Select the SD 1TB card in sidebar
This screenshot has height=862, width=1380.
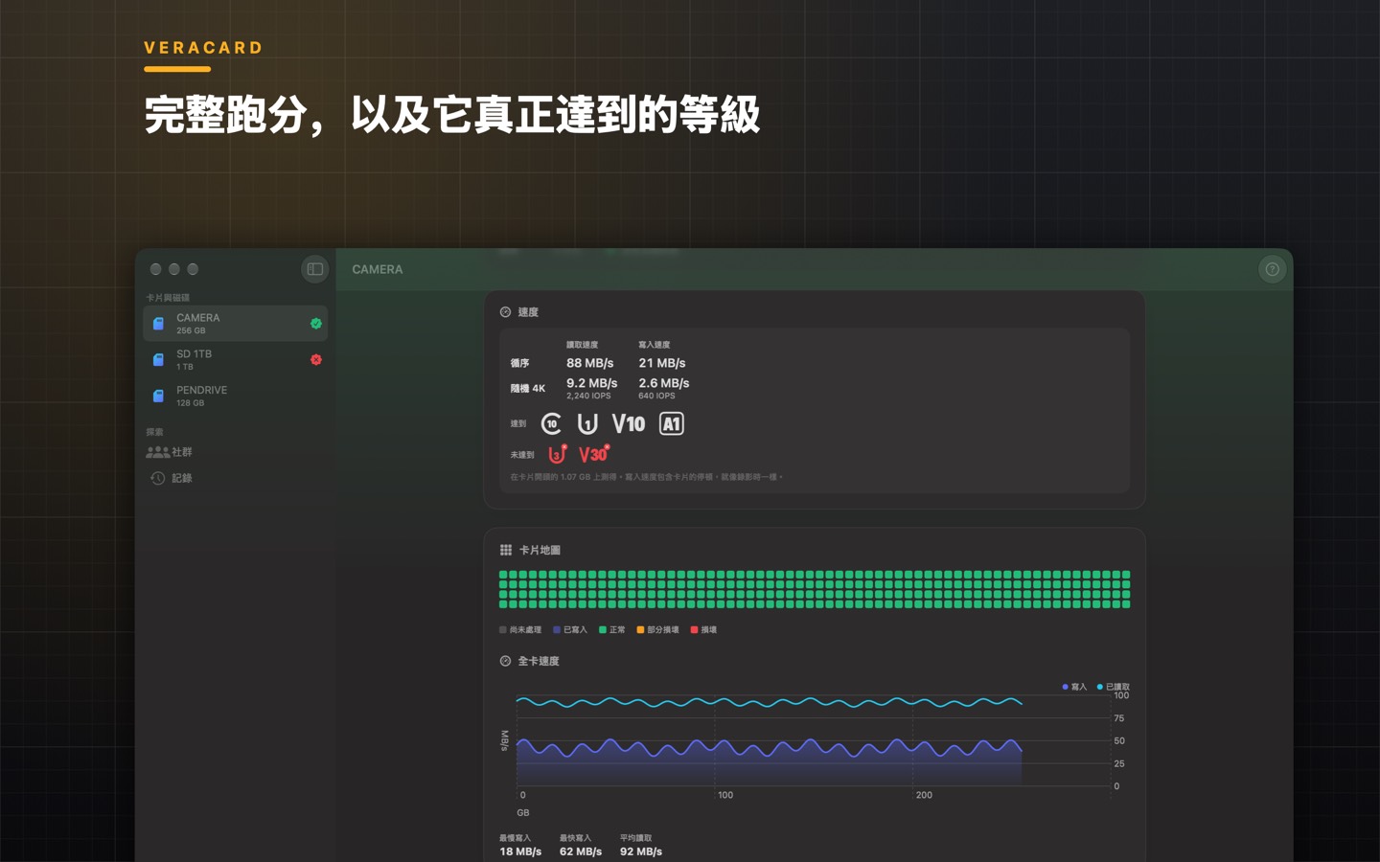(236, 360)
